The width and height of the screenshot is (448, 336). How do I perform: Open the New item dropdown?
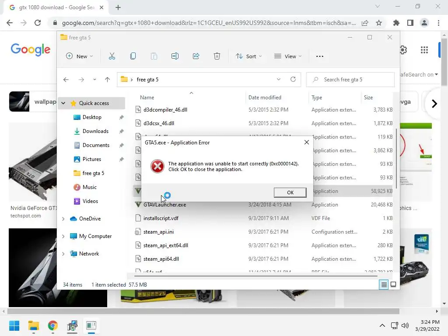pyautogui.click(x=80, y=56)
